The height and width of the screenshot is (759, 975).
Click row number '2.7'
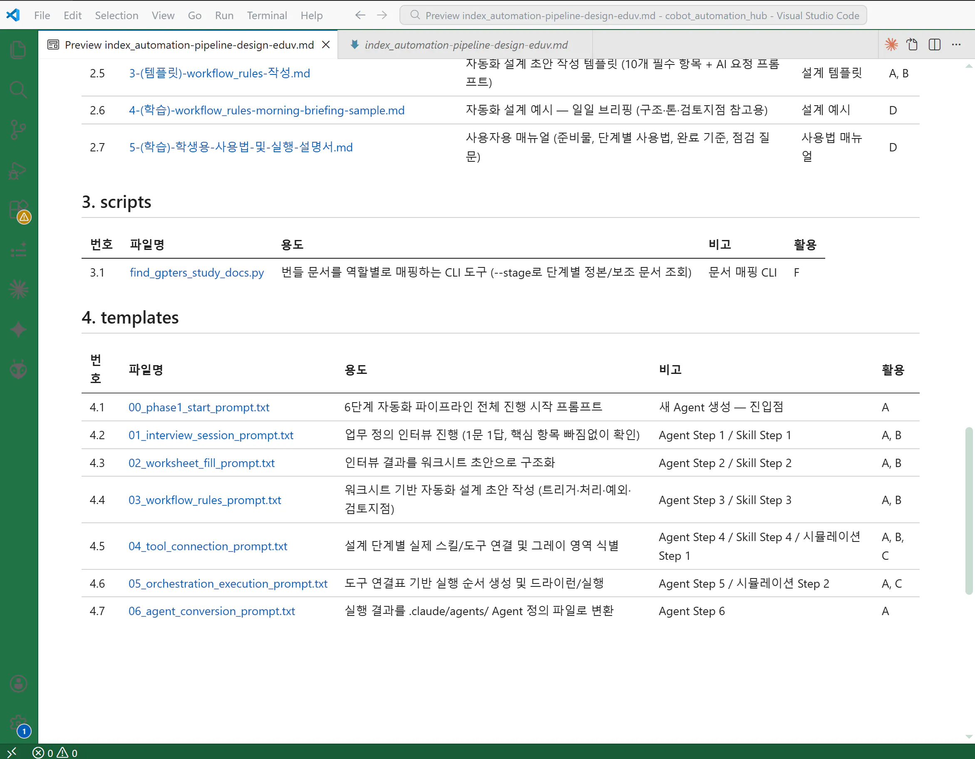[97, 147]
